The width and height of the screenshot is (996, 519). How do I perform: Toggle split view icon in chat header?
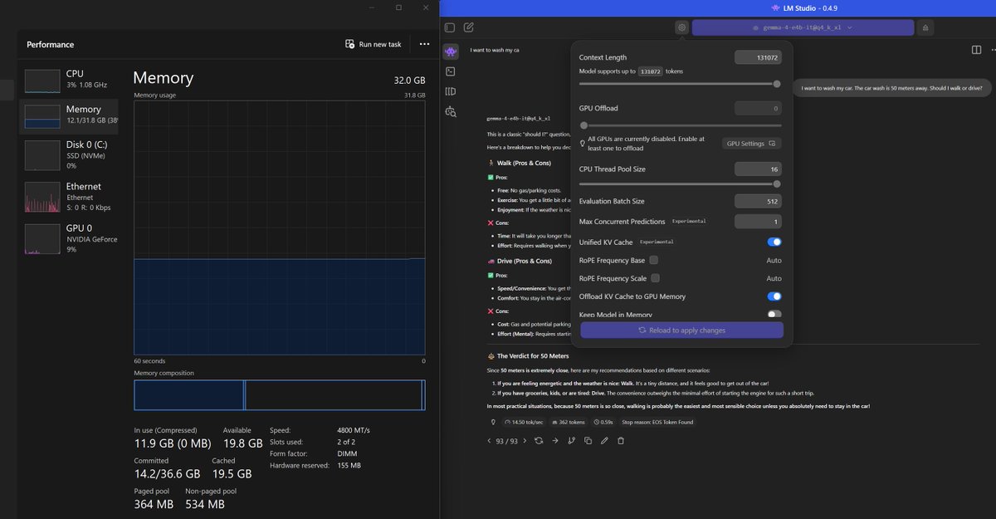(976, 50)
